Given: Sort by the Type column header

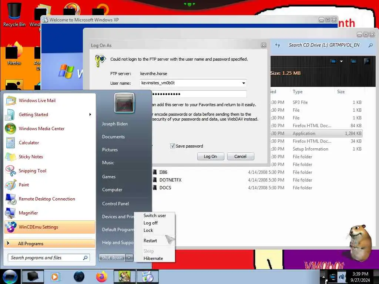Looking at the screenshot, I should click(298, 92).
